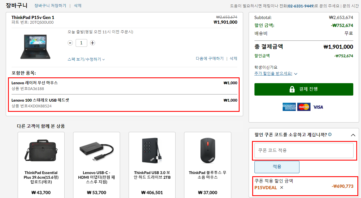The width and height of the screenshot is (361, 198).
Task: Click the phone number 02-6331-9449
Action: tap(301, 6)
